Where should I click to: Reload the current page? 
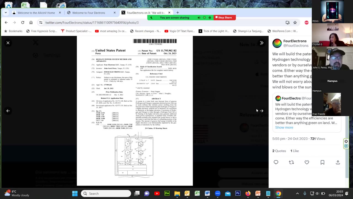pyautogui.click(x=23, y=23)
